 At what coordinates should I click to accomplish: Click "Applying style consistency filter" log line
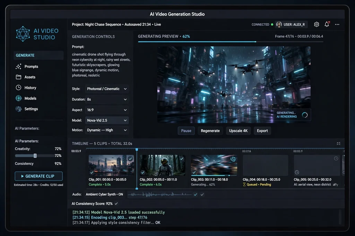pos(116,223)
